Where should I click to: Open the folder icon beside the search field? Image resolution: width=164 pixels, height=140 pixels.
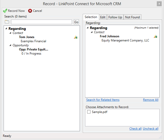point(7,22)
